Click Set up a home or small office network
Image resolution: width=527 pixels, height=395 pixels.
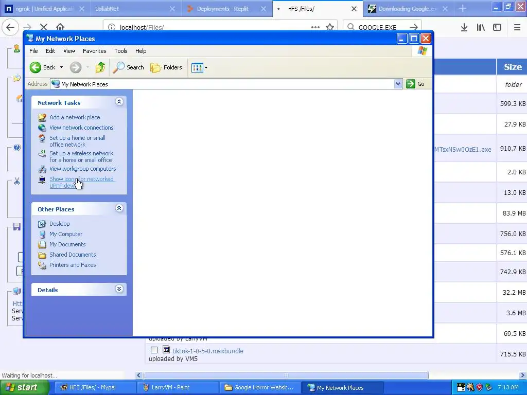pos(77,141)
